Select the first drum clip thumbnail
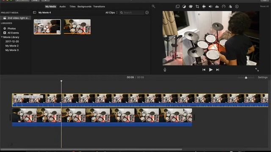271x152 pixels. [47, 27]
